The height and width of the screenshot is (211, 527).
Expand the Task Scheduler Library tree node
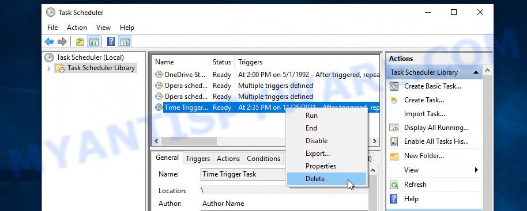(49, 68)
